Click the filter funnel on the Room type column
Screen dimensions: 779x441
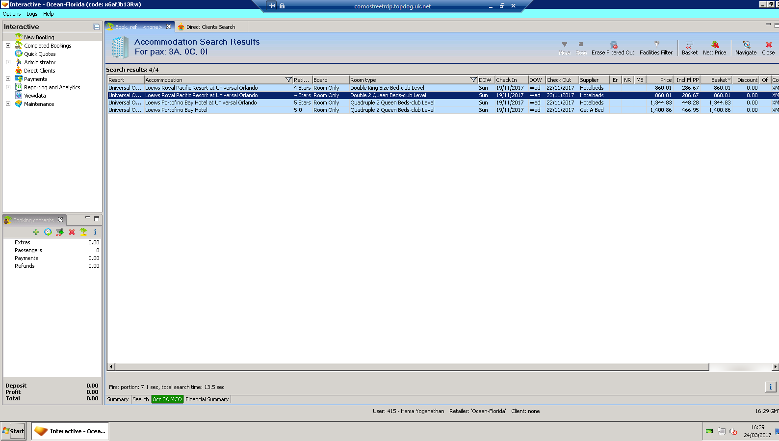pyautogui.click(x=473, y=80)
